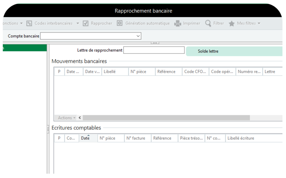Select the green highlighted left panel item
The width and height of the screenshot is (286, 178).
pyautogui.click(x=23, y=48)
